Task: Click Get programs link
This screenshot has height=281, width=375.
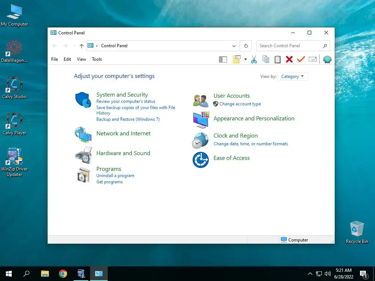Action: [109, 182]
